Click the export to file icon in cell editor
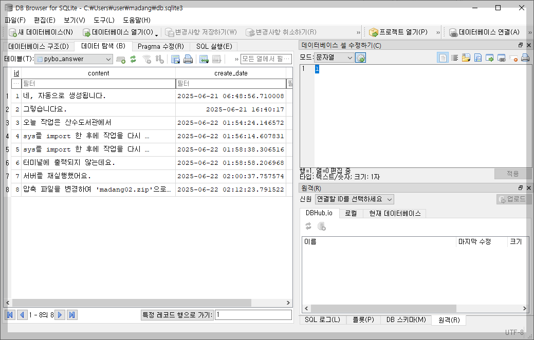534x340 pixels. click(478, 58)
